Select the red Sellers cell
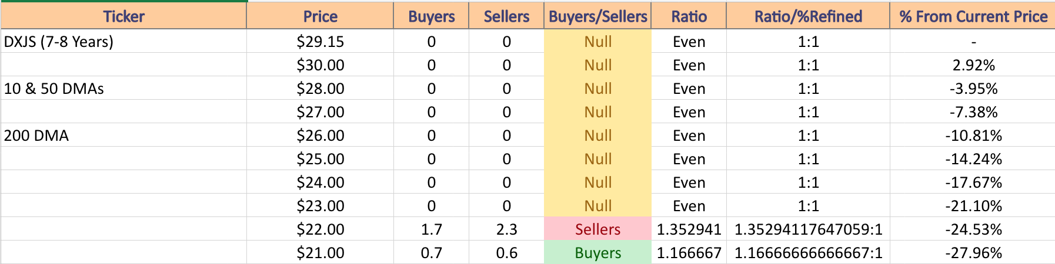Image resolution: width=1055 pixels, height=264 pixels. point(597,229)
